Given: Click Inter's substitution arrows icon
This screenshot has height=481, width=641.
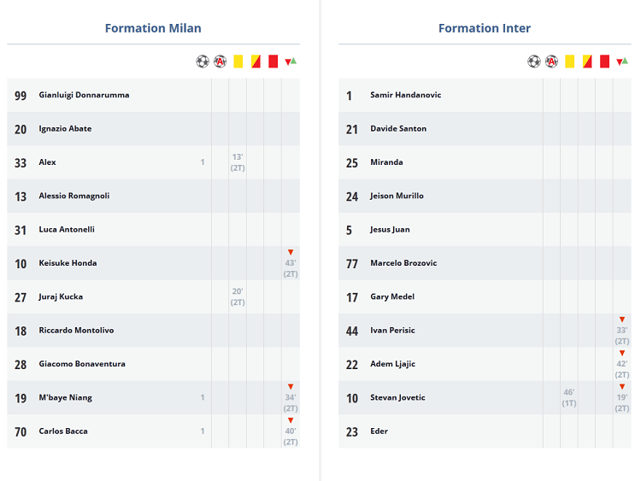Looking at the screenshot, I should click(x=622, y=62).
